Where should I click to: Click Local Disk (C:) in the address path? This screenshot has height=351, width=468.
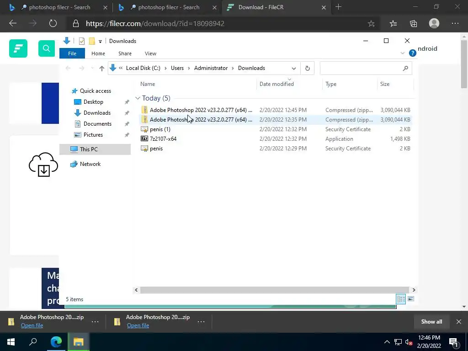pyautogui.click(x=143, y=68)
